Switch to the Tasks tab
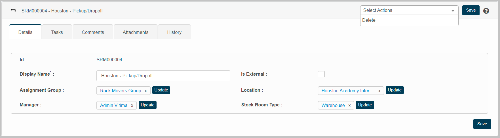The height and width of the screenshot is (138, 500). click(x=57, y=32)
